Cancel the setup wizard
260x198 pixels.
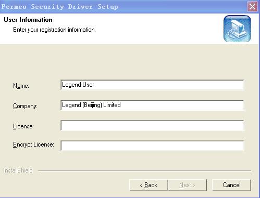231,185
